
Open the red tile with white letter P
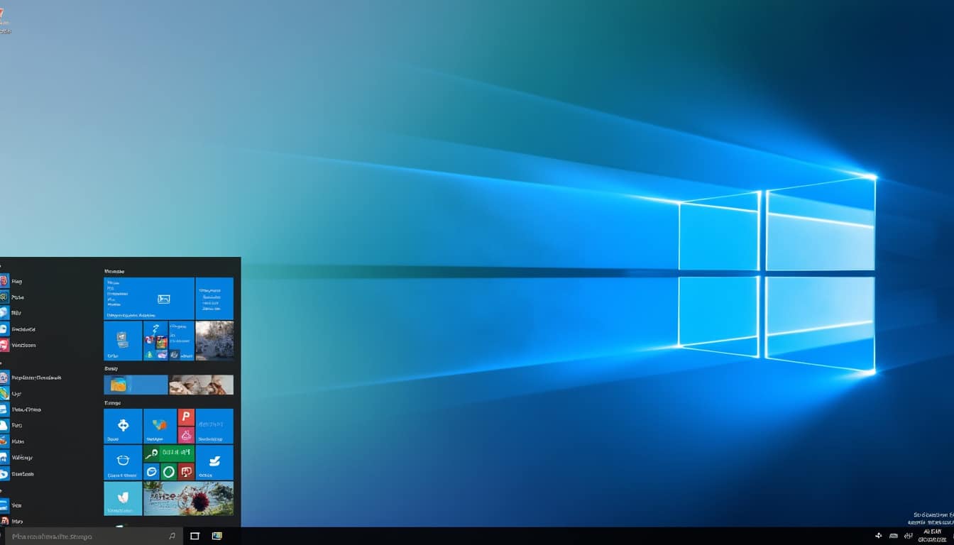(x=186, y=417)
